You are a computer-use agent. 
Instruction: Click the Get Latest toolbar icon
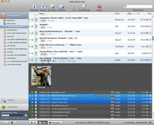[52, 7]
